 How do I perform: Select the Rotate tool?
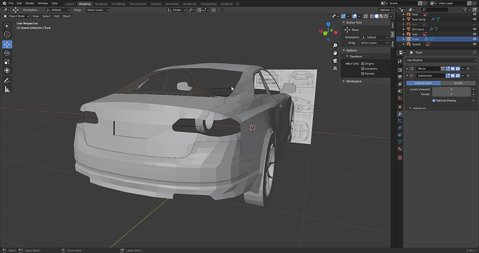[x=7, y=53]
